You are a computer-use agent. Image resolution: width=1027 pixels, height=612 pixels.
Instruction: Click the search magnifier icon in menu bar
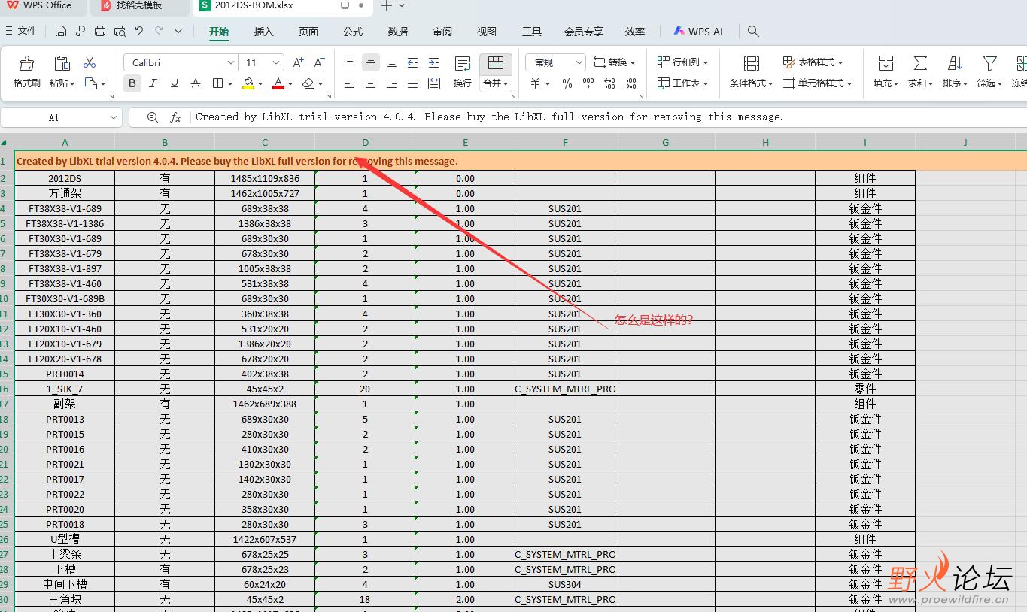pyautogui.click(x=753, y=31)
